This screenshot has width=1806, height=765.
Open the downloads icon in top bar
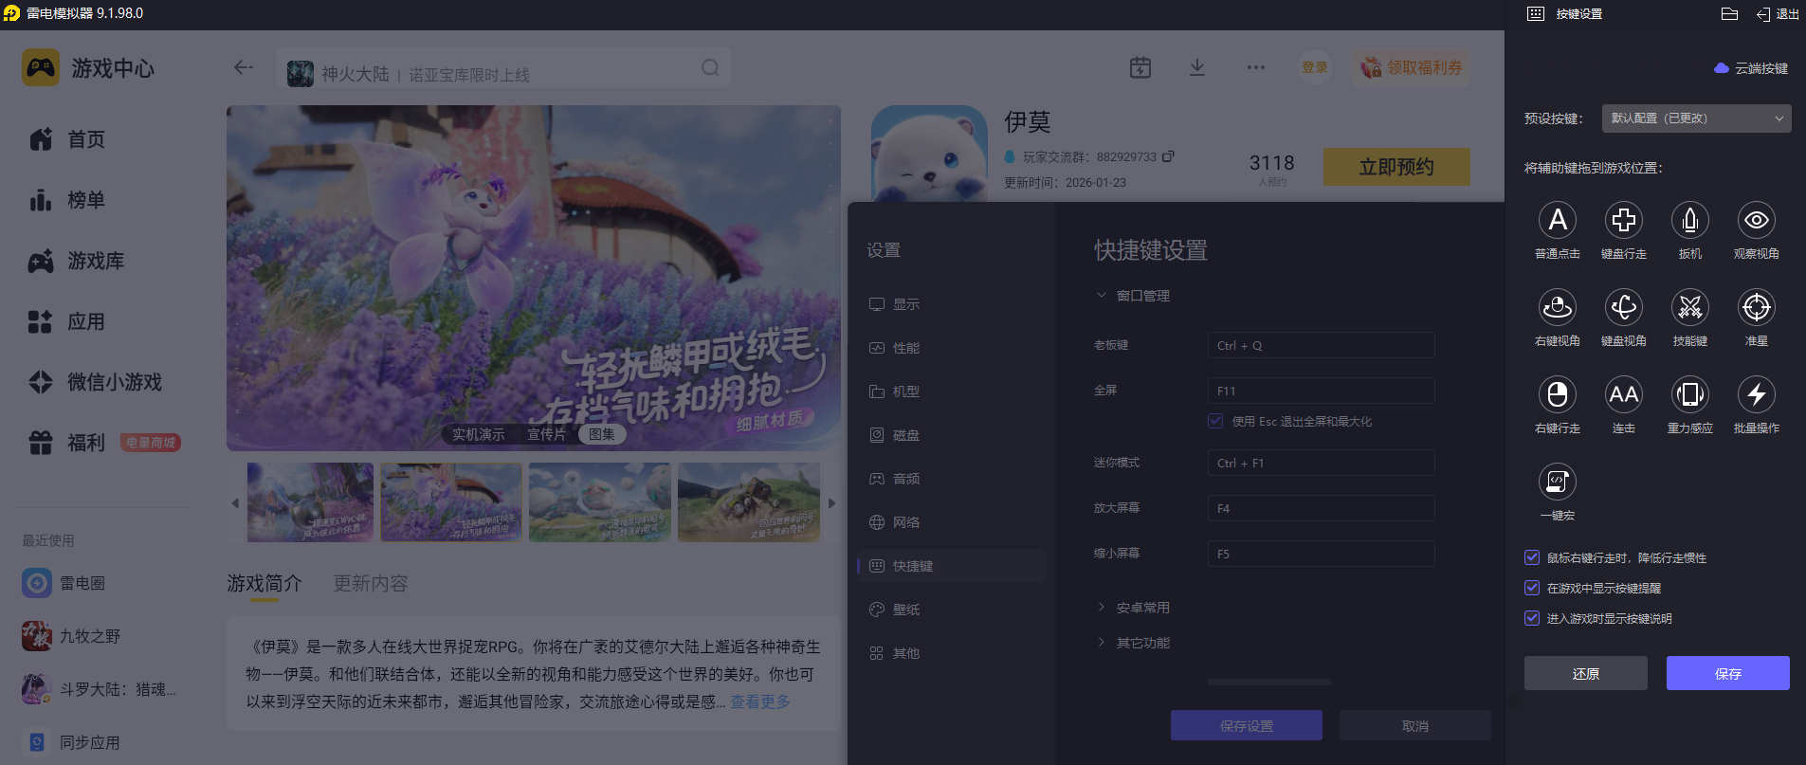(x=1197, y=67)
